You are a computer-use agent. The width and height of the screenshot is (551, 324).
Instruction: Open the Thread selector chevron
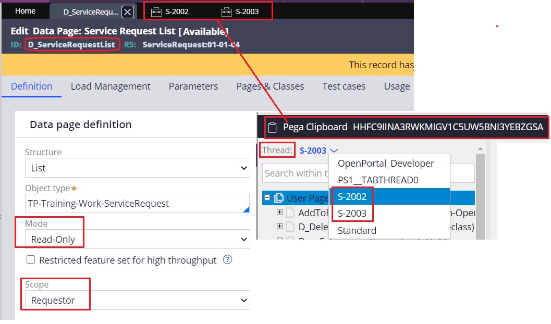point(333,151)
